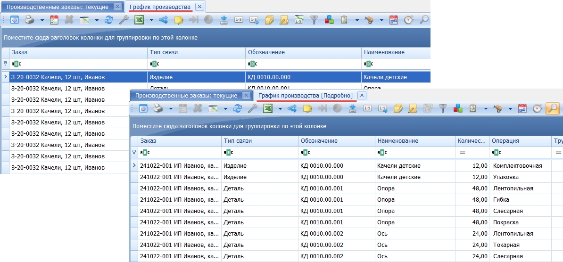Select highlighted Качели детские row in back window

(216, 77)
